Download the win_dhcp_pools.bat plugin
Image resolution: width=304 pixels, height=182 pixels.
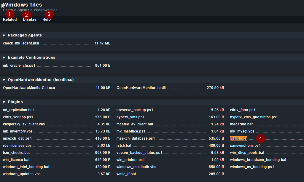click(247, 153)
